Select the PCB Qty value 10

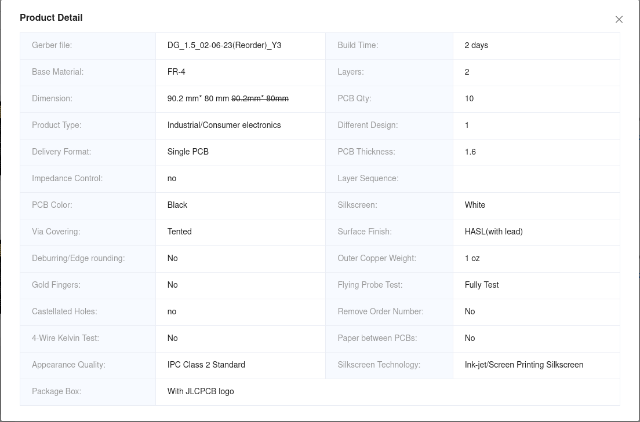[x=469, y=98]
